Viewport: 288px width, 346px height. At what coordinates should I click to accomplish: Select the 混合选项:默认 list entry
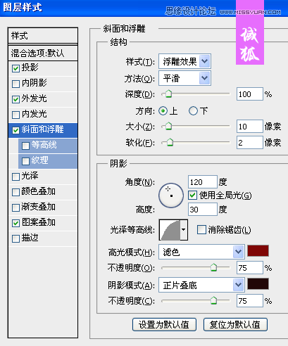click(x=43, y=53)
